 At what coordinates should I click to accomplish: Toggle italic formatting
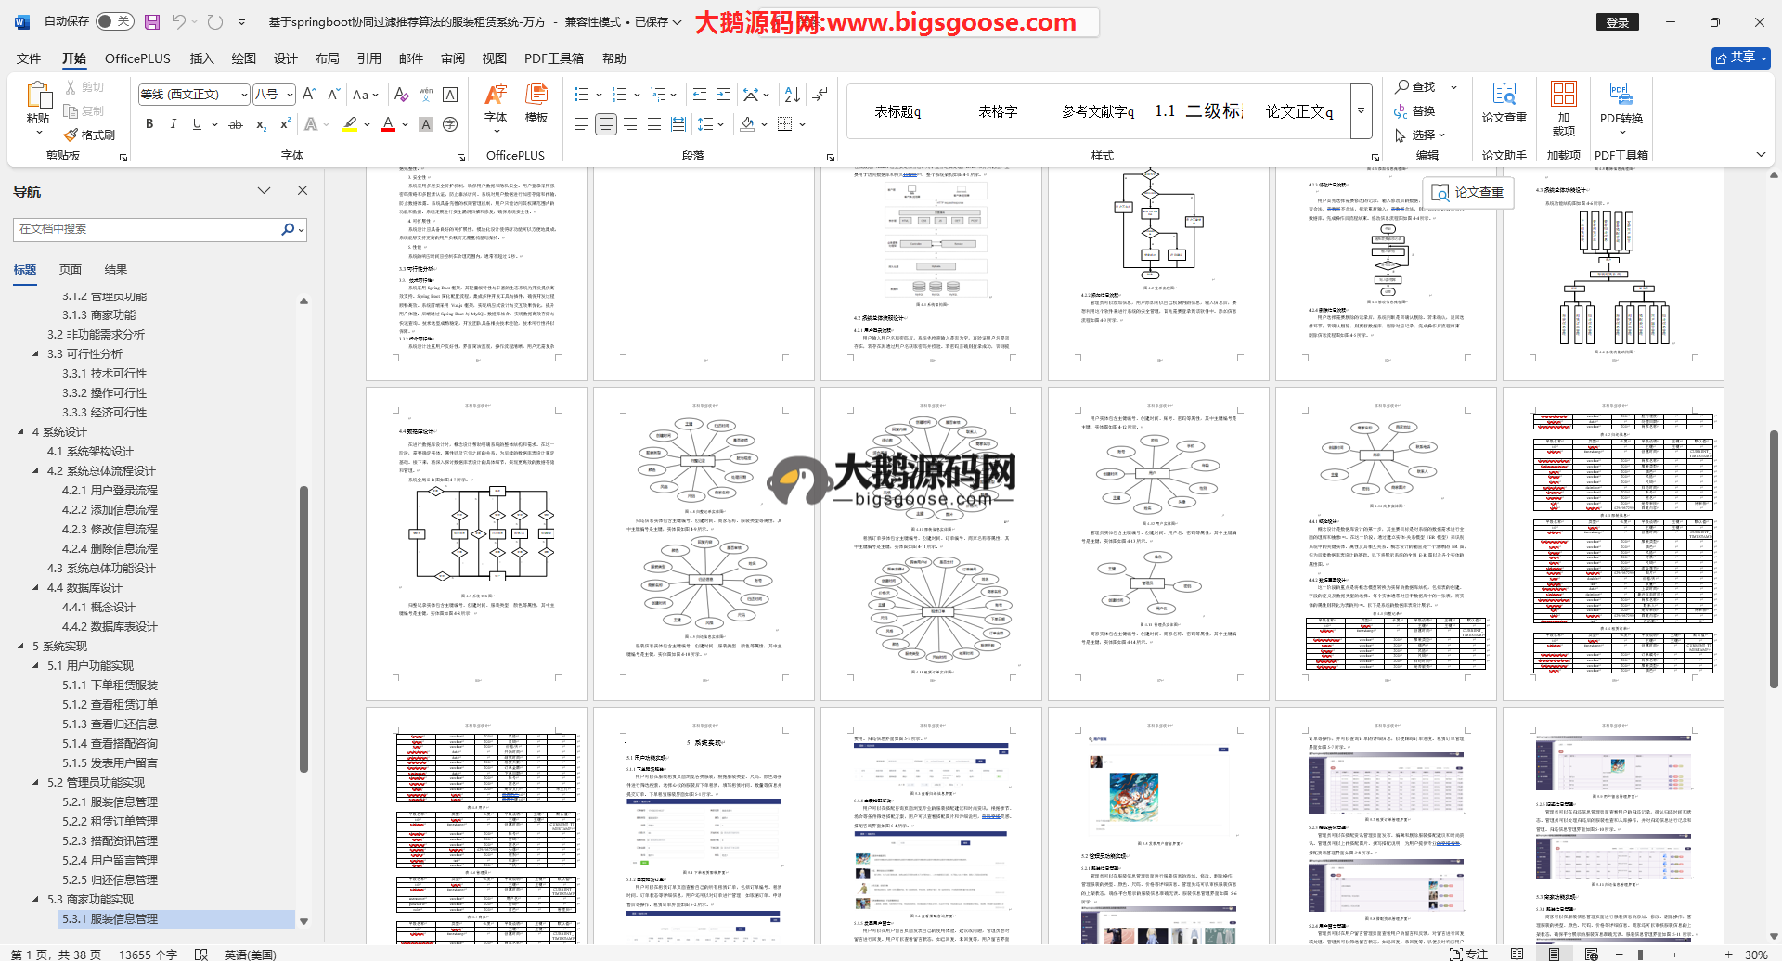click(173, 124)
